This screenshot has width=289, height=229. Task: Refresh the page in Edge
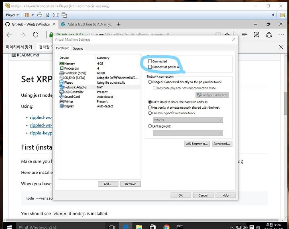(35, 35)
